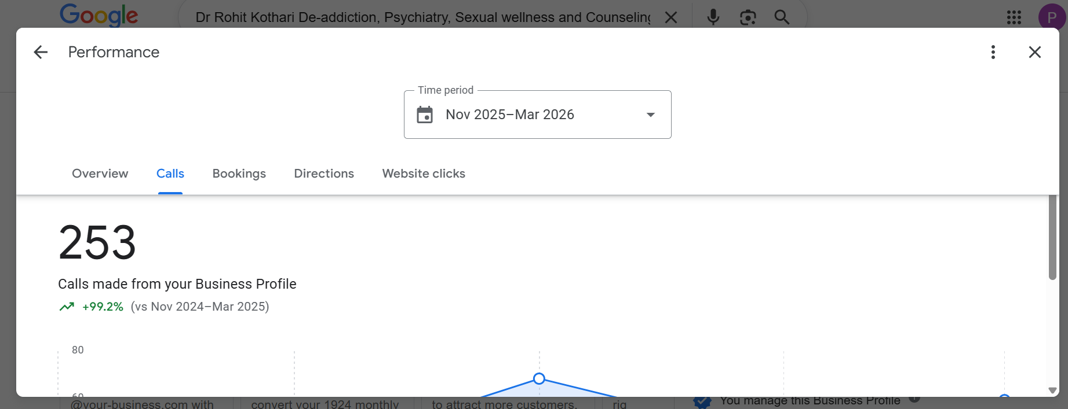This screenshot has width=1068, height=409.
Task: Click the Performance dialog vertical scrollbar
Action: [1052, 238]
